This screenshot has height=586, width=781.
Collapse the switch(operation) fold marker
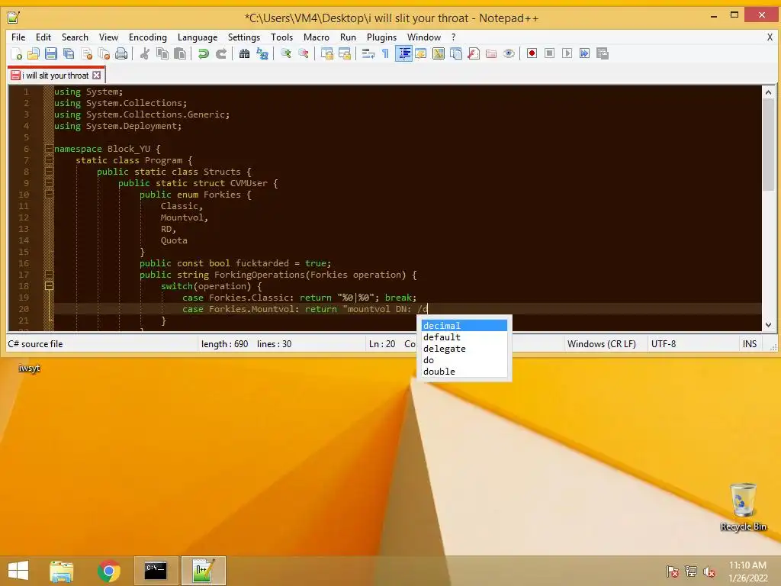pyautogui.click(x=49, y=286)
